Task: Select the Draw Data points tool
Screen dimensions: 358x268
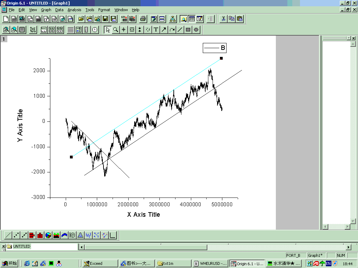Action: 148,30
